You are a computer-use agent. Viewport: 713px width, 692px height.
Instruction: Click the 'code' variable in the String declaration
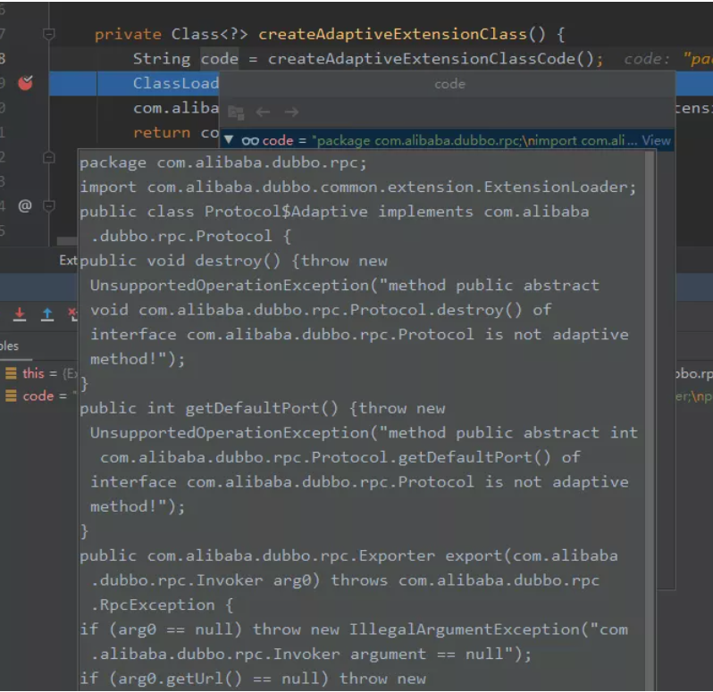[x=219, y=59]
